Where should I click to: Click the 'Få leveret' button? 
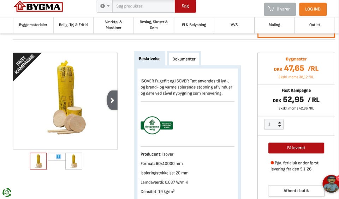click(x=296, y=148)
